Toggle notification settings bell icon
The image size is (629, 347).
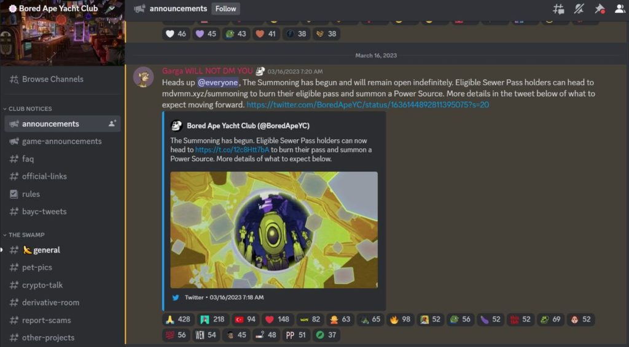pos(579,9)
